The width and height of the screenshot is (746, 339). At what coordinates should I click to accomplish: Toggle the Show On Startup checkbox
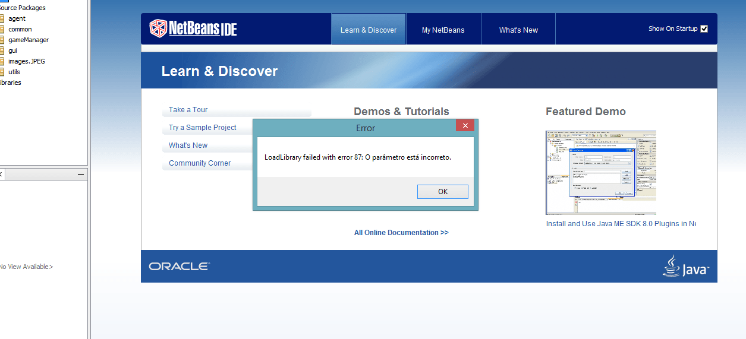pos(704,28)
